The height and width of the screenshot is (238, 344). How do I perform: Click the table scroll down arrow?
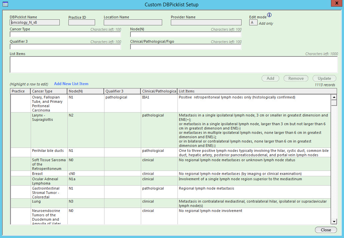pyautogui.click(x=334, y=222)
